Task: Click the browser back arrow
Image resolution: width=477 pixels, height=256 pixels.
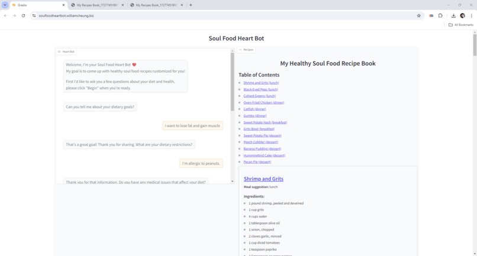Action: click(x=5, y=15)
